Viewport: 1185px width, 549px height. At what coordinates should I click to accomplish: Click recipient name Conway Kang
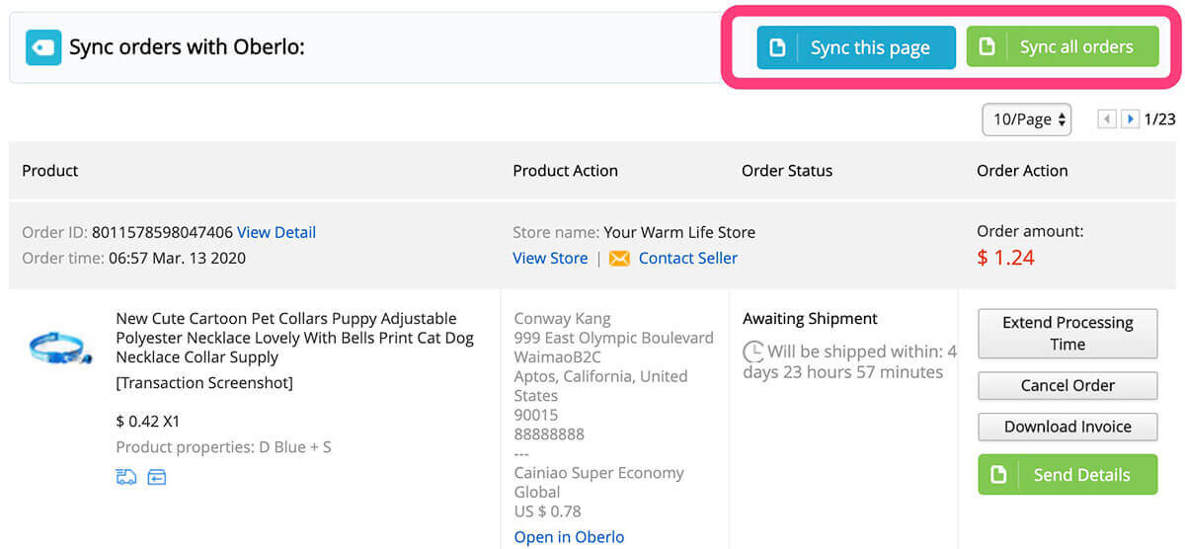pos(562,319)
